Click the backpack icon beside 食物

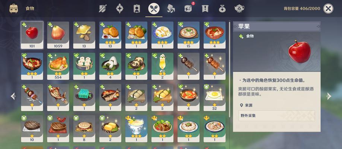coord(13,9)
